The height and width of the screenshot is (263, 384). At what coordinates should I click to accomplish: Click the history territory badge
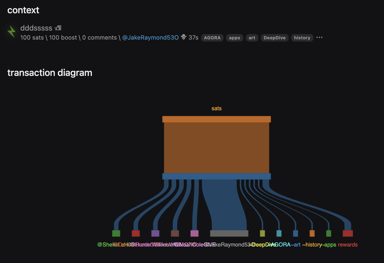click(x=302, y=38)
